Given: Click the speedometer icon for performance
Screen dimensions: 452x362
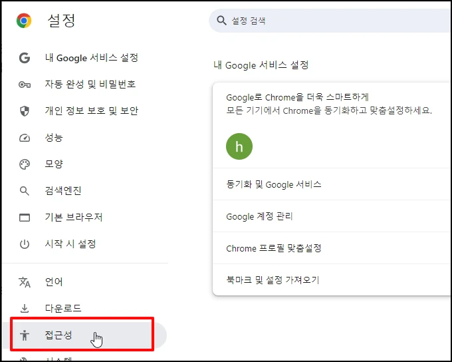Looking at the screenshot, I should [x=25, y=138].
